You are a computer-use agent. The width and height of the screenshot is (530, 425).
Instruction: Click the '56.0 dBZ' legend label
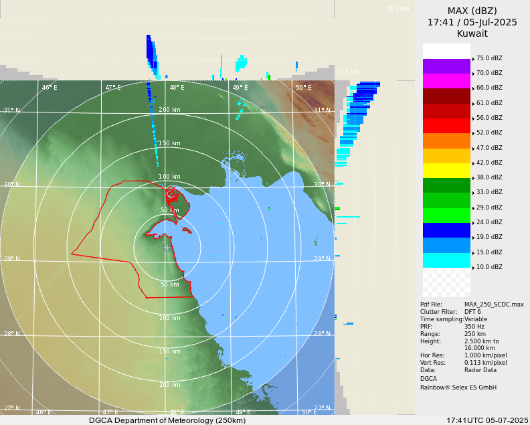coord(489,118)
